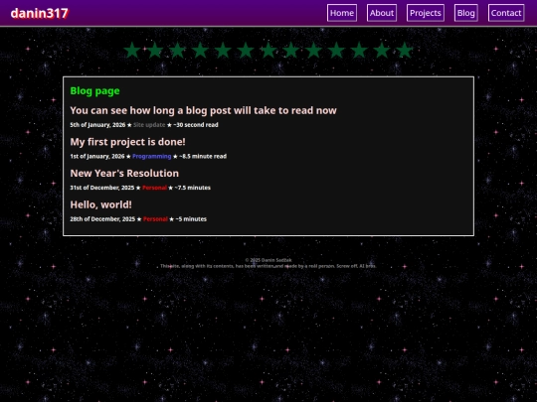Viewport: 537px width, 402px height.
Task: Open the 'Hello, world!' post
Action: tap(101, 204)
